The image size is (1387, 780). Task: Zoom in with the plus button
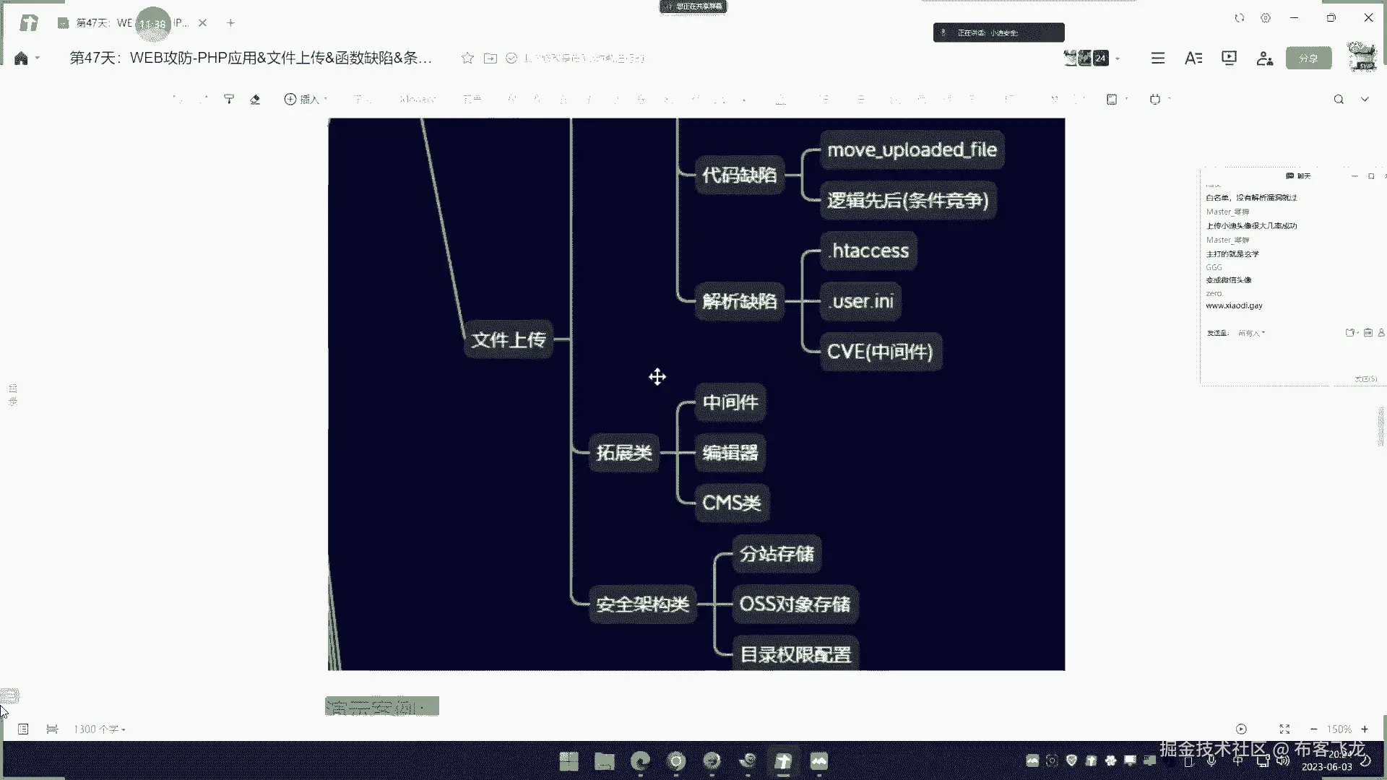(1365, 729)
